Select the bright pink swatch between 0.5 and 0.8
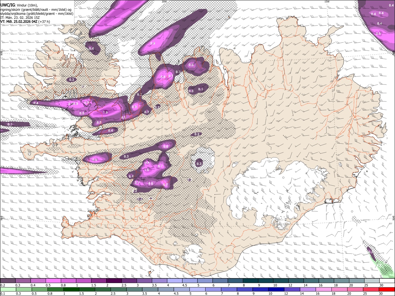The height and width of the screenshot is (296, 395). click(53, 281)
